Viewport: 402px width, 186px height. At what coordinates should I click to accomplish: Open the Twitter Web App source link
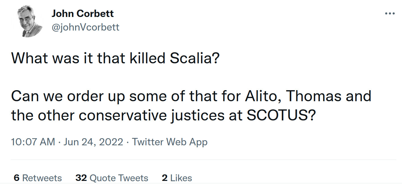[170, 142]
